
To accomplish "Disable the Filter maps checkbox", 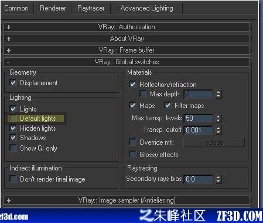I will 168,106.
